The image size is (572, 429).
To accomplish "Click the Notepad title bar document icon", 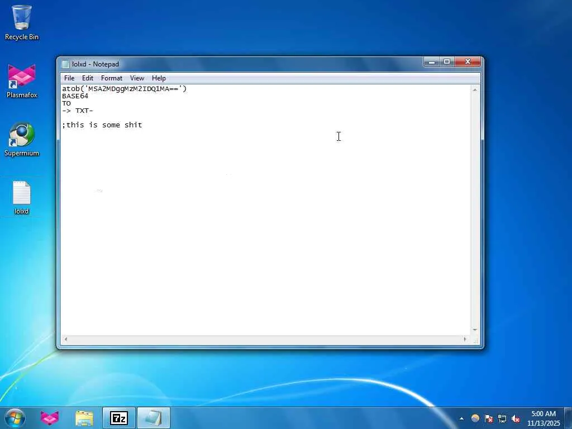I will (x=65, y=64).
